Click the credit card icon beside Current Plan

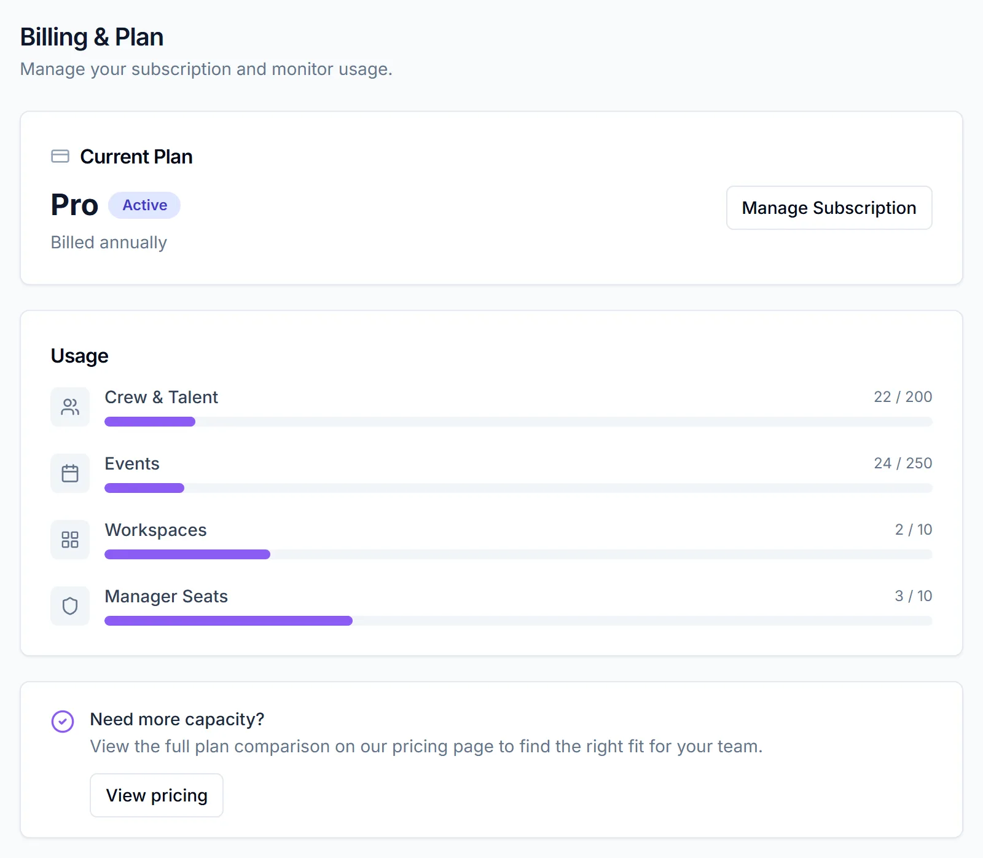click(60, 156)
